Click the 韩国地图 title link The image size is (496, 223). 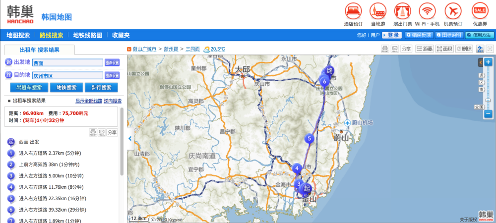[x=57, y=17]
